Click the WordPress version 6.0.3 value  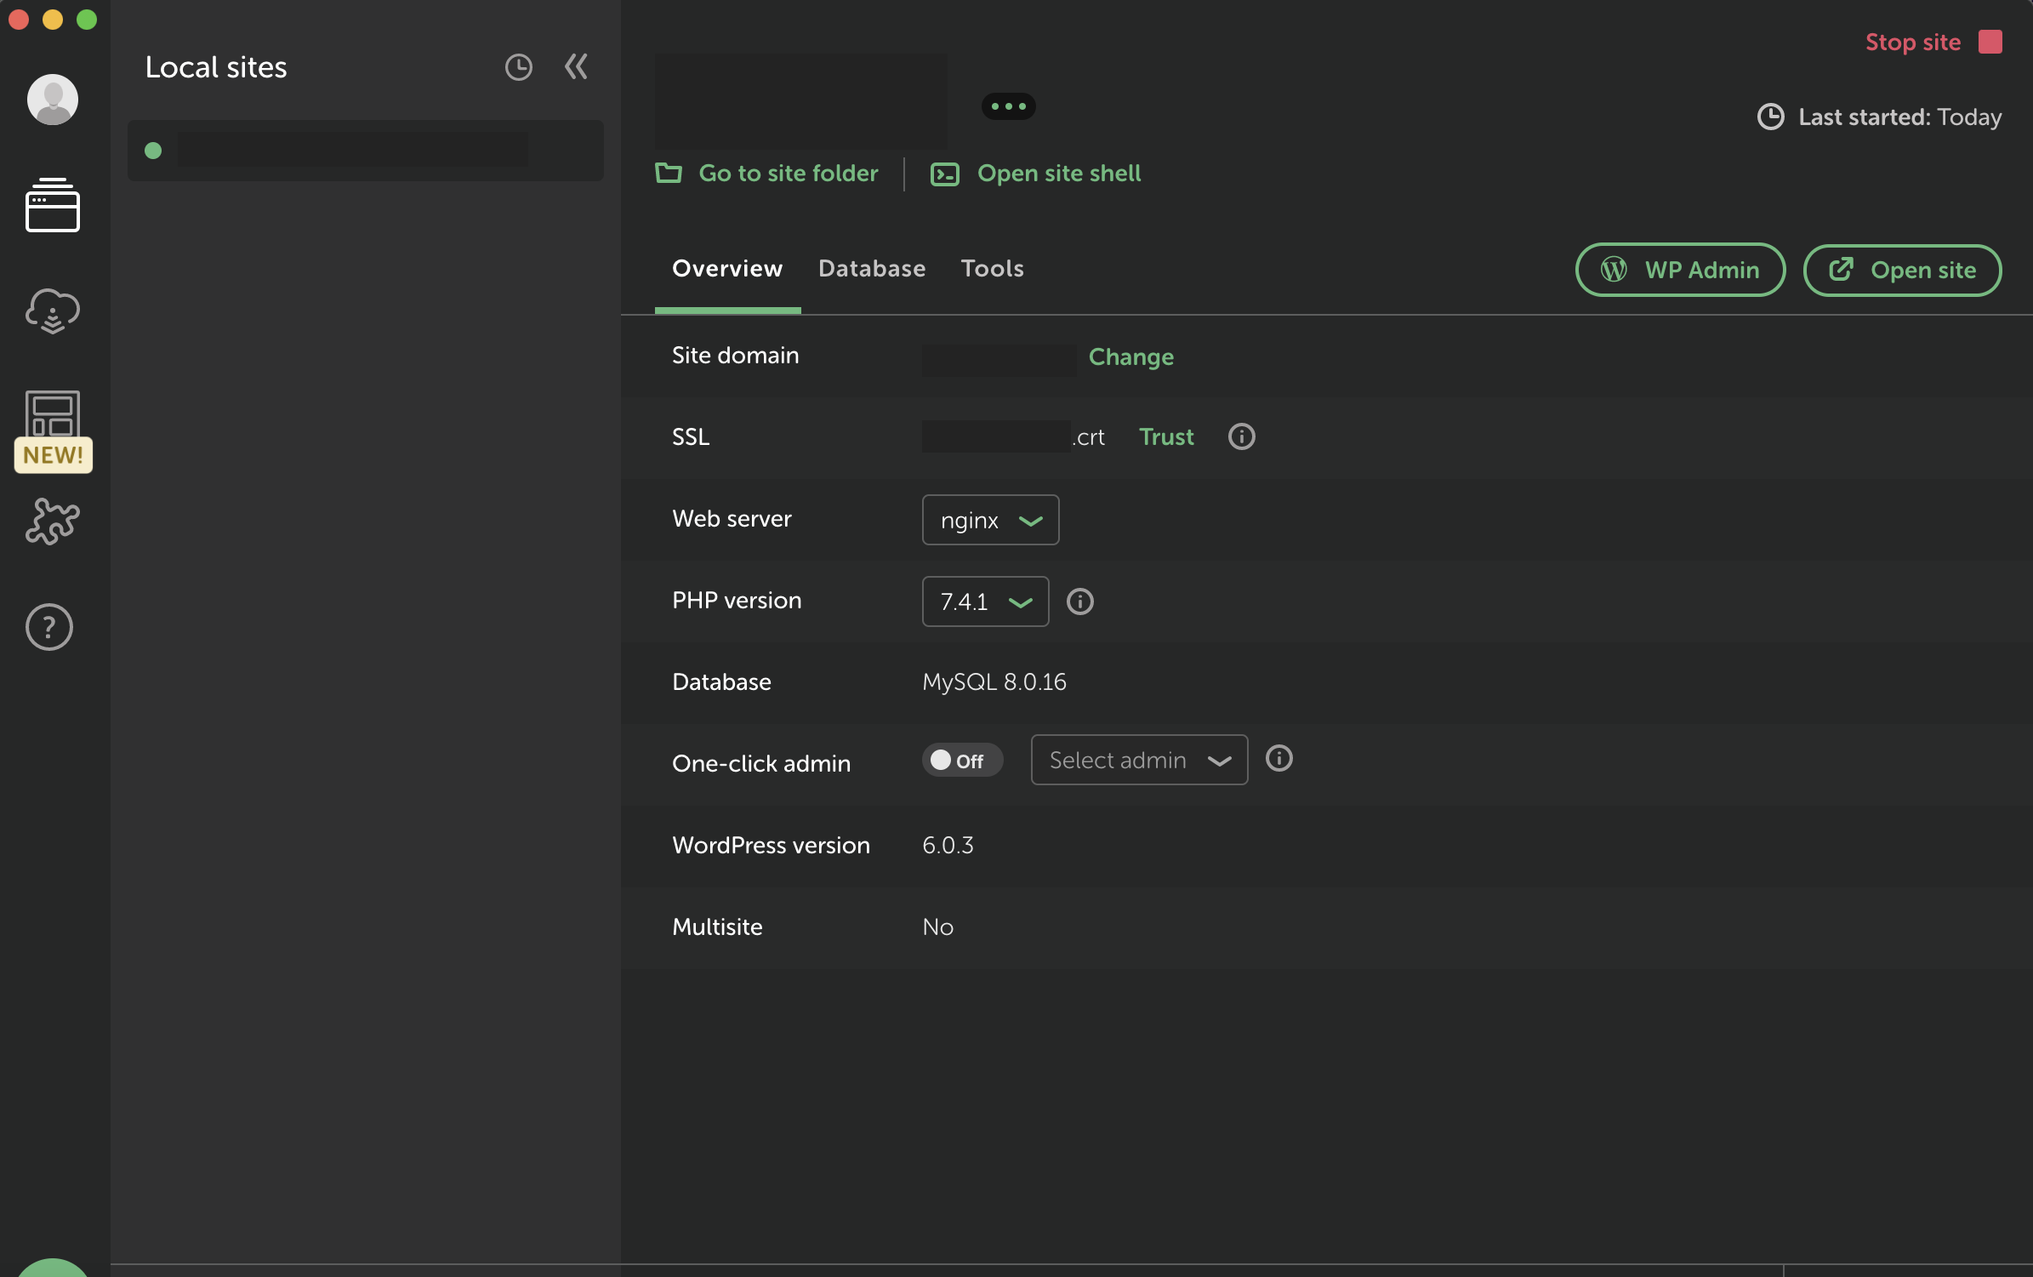[x=948, y=845]
